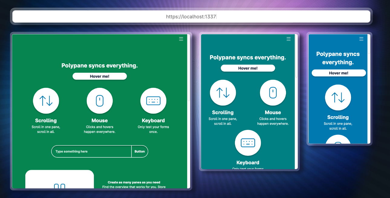Click the Keyboard icon in the teal pane
Image resolution: width=390 pixels, height=198 pixels.
click(248, 143)
